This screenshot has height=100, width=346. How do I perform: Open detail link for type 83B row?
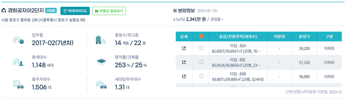click(x=184, y=76)
